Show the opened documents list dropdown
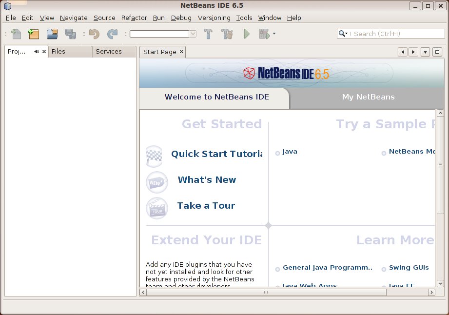449x315 pixels. (x=425, y=52)
